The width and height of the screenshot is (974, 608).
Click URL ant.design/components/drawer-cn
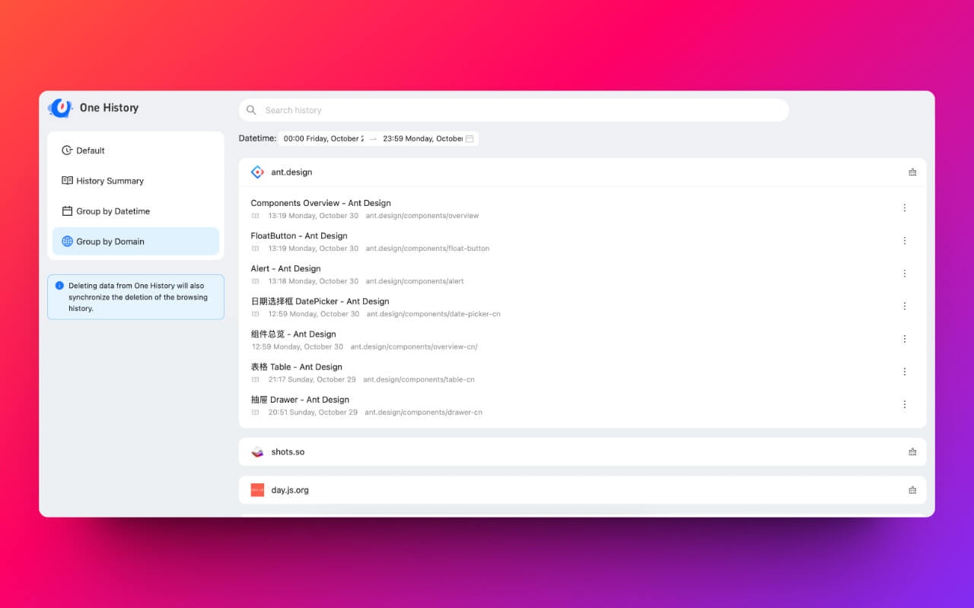coord(423,412)
